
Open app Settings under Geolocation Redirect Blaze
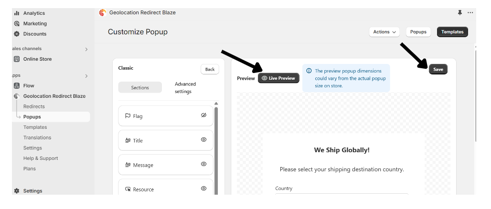coord(32,147)
